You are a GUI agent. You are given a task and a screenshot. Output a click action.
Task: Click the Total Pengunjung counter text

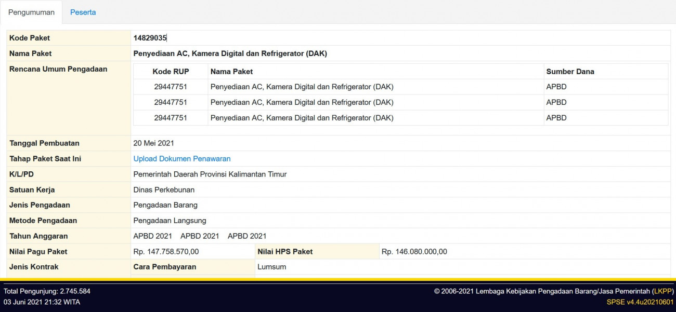(46, 291)
